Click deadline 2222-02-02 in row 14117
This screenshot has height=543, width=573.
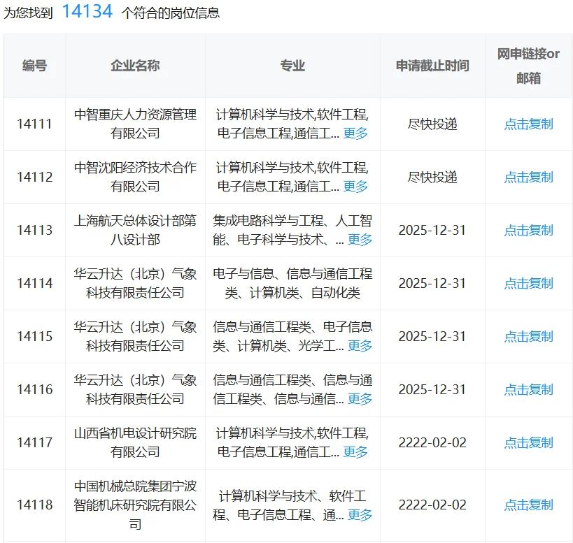pos(432,442)
